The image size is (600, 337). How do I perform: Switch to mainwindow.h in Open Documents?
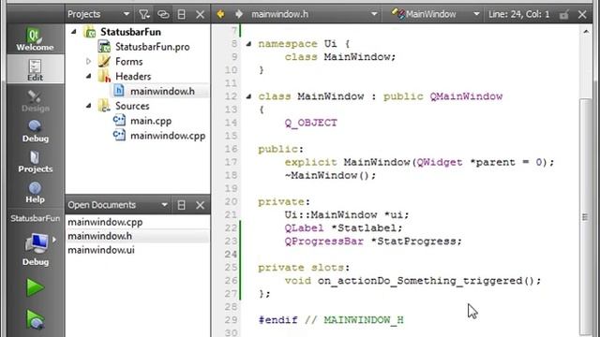tap(99, 236)
